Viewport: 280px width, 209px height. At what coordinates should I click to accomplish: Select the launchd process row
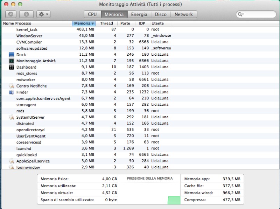coord(141,148)
